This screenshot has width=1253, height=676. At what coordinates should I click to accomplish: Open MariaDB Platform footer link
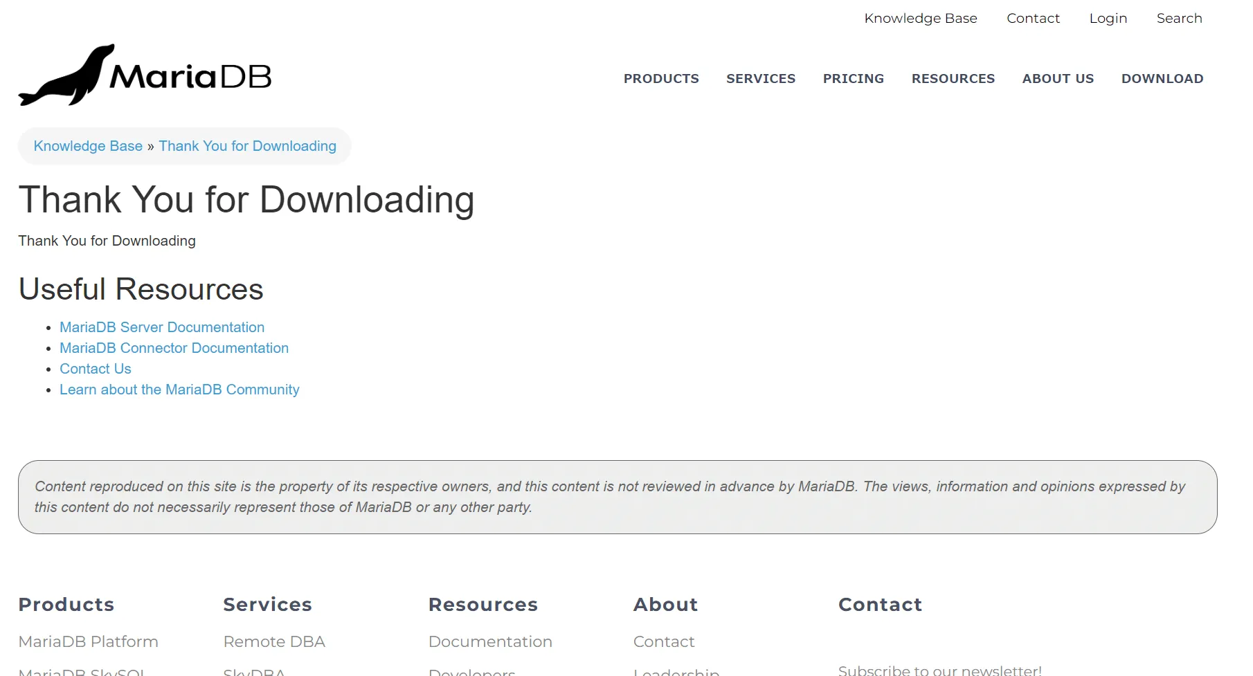[88, 641]
